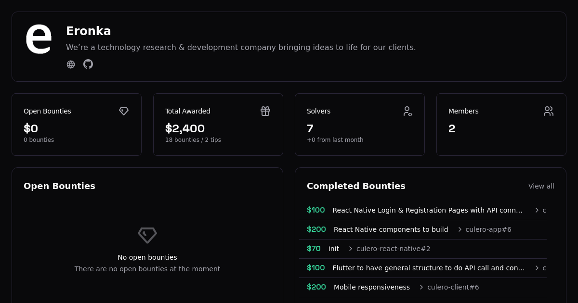The height and width of the screenshot is (303, 578).
Task: Click the Eronka logo
Action: 39,39
